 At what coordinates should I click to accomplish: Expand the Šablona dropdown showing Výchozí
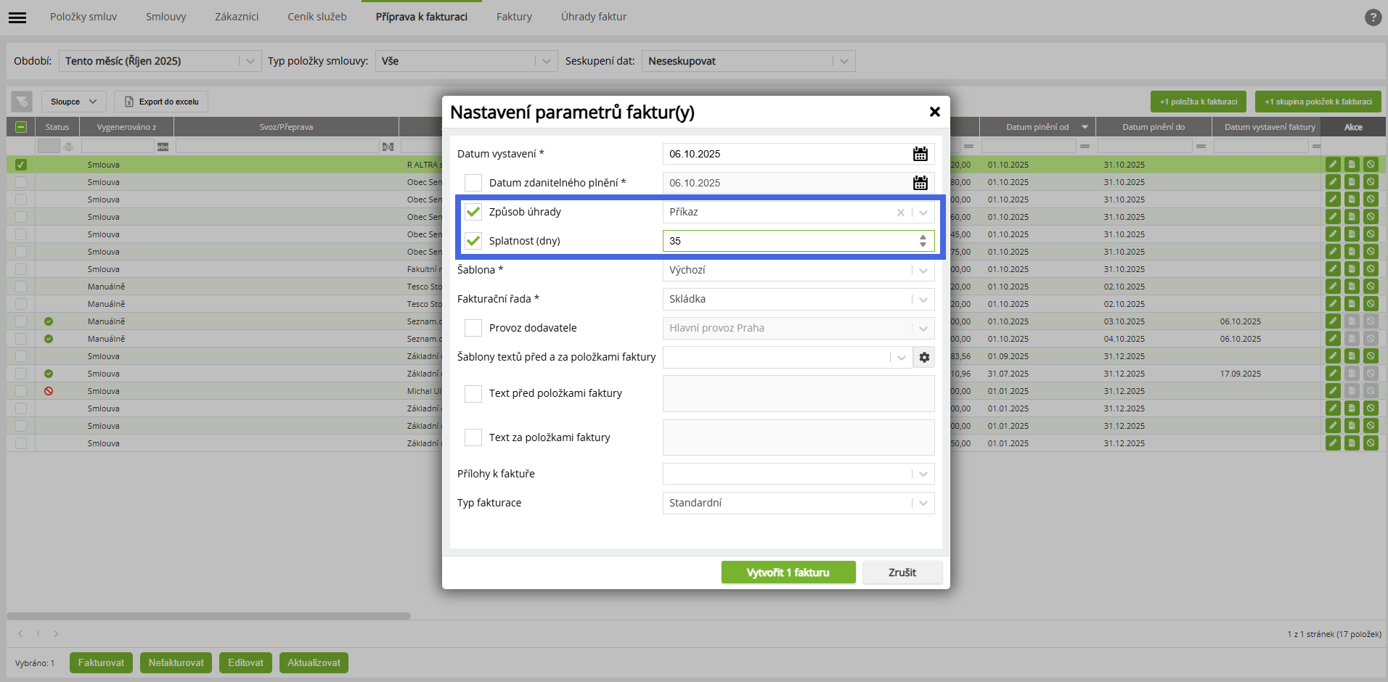click(923, 270)
